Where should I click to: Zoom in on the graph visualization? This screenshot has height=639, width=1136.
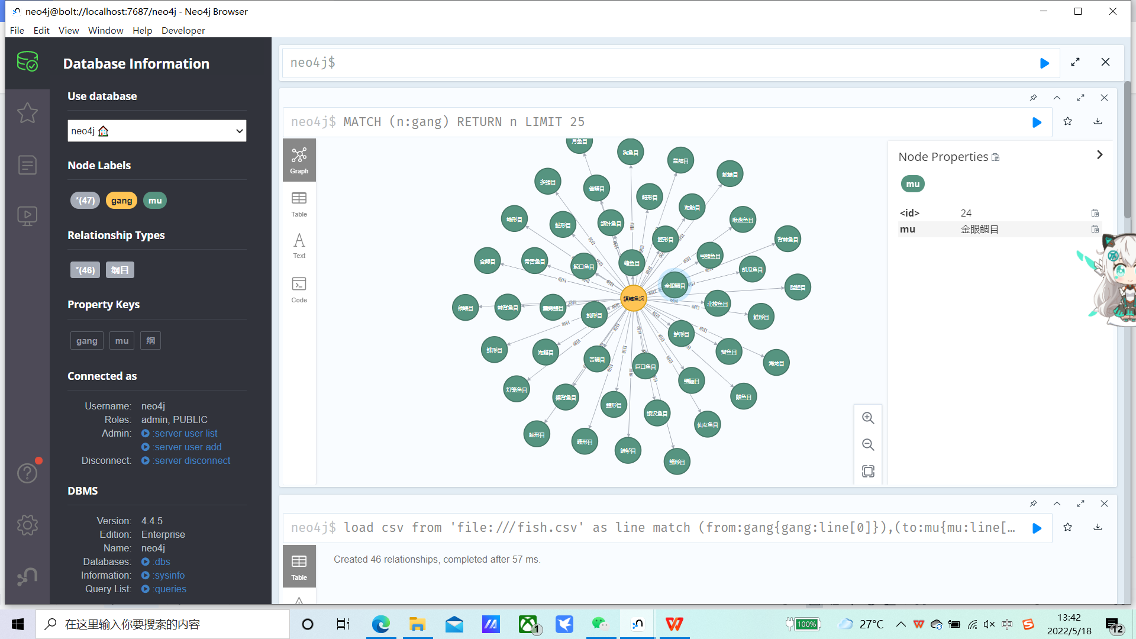868,418
